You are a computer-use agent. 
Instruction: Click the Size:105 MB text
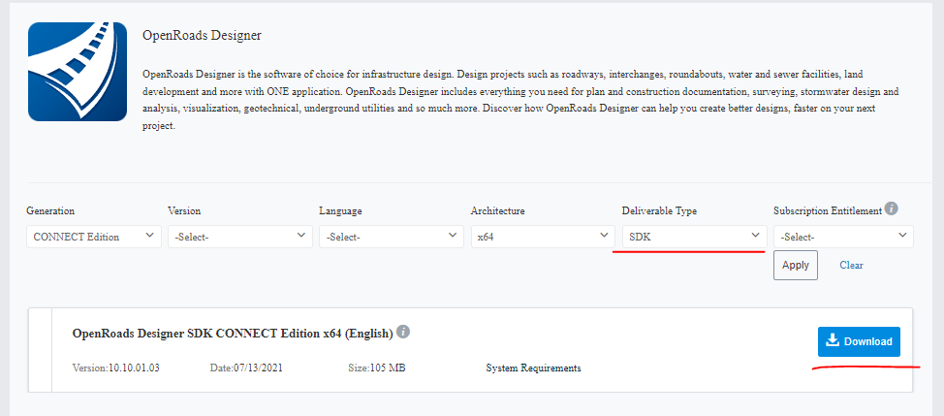377,368
